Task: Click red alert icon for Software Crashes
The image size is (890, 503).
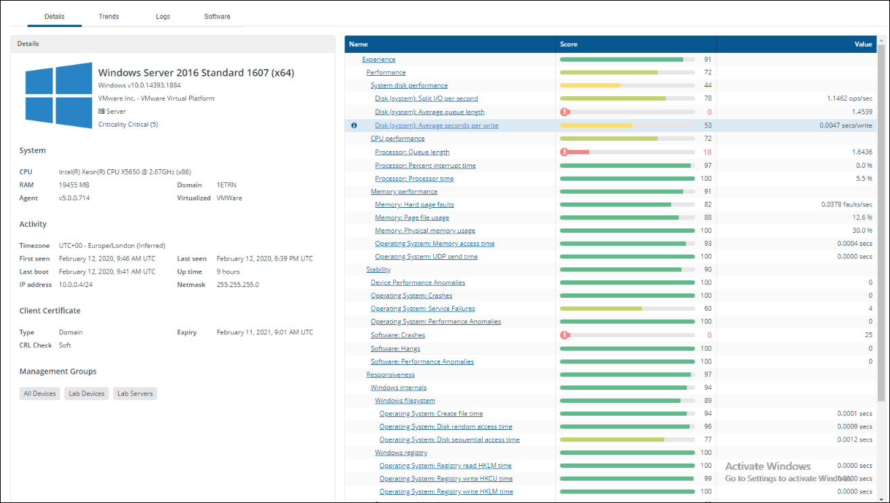Action: (x=564, y=335)
